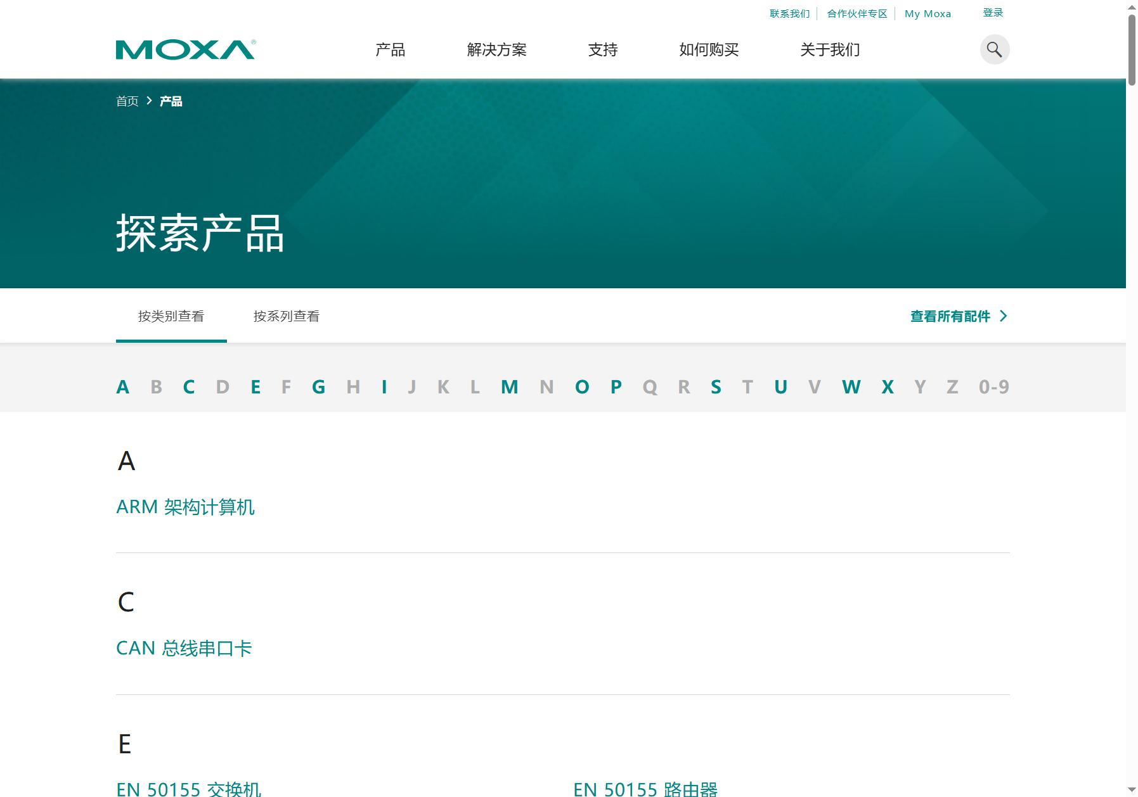The image size is (1138, 797).
Task: Jump to letter G in the index
Action: click(319, 386)
